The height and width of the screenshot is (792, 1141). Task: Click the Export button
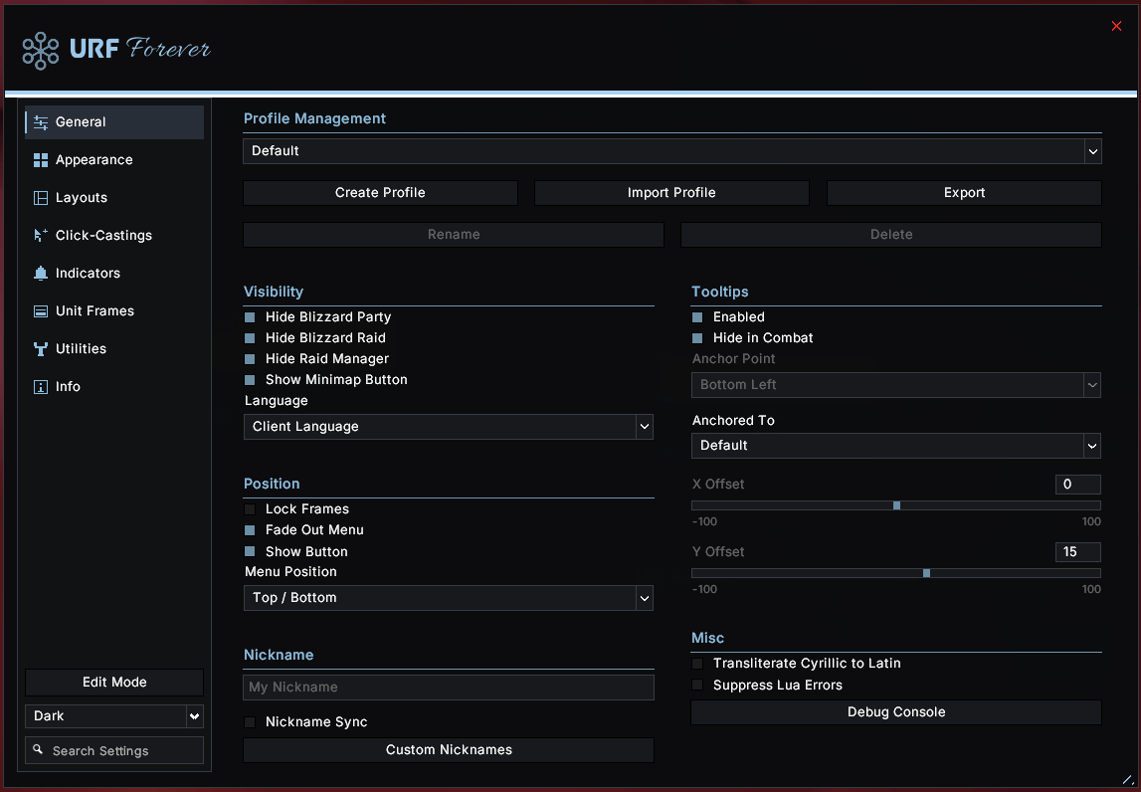tap(964, 193)
